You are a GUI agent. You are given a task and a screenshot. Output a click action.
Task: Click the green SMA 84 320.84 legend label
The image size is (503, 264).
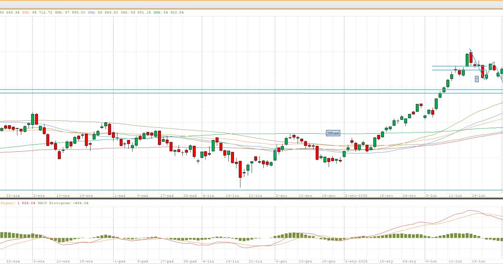point(168,13)
